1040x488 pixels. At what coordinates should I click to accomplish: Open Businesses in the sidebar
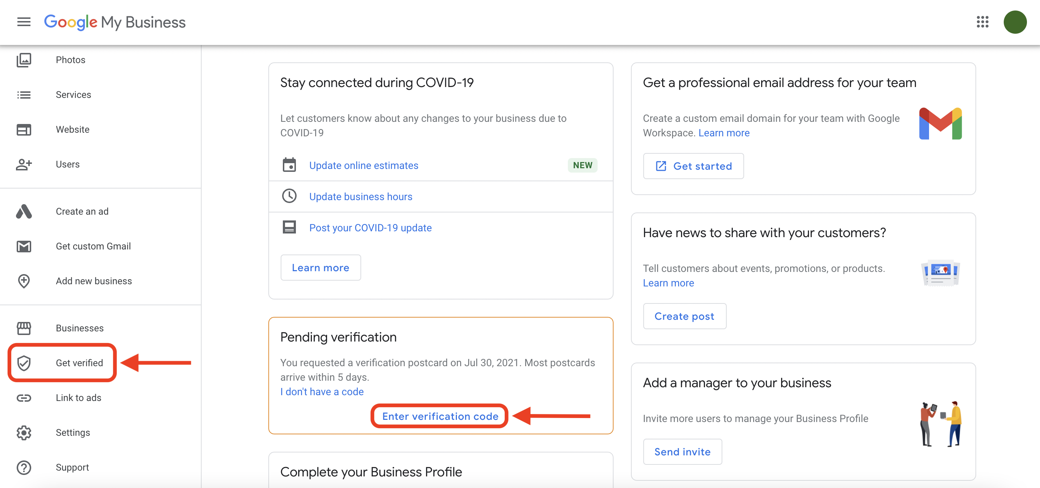pos(79,328)
